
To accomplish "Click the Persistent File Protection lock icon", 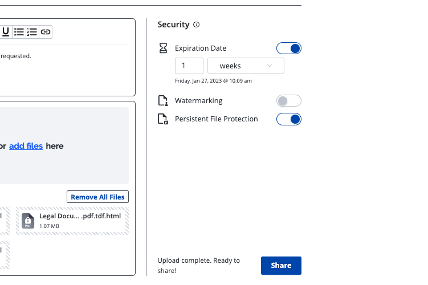I will tap(163, 119).
